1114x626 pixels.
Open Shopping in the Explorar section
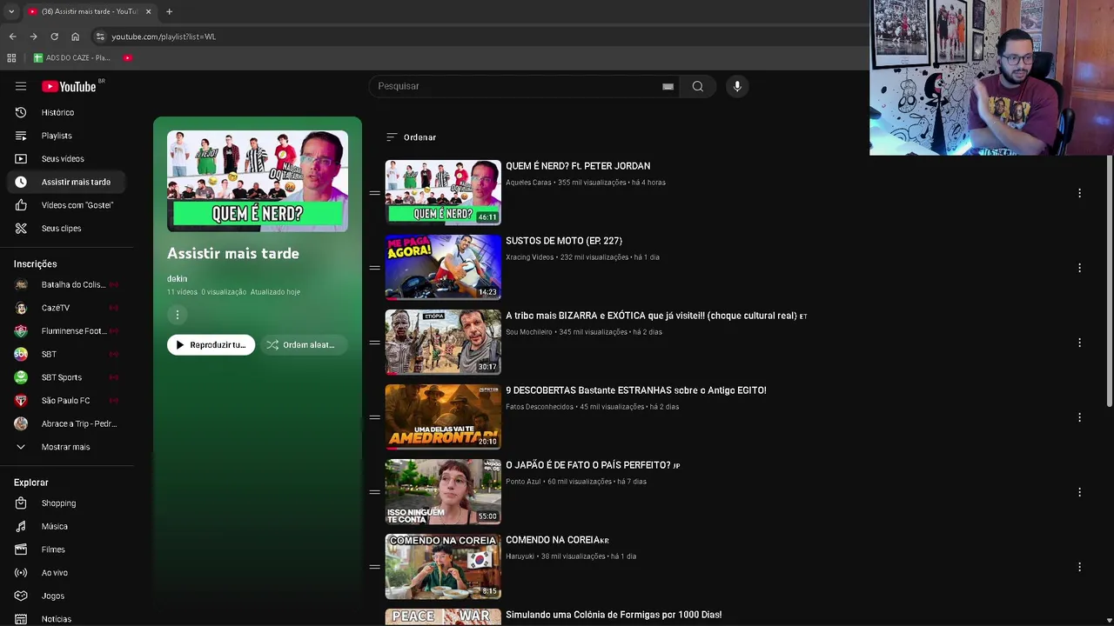(x=67, y=503)
